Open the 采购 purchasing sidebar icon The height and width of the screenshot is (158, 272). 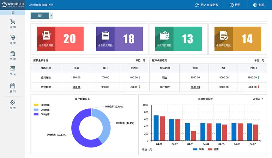coord(13,21)
